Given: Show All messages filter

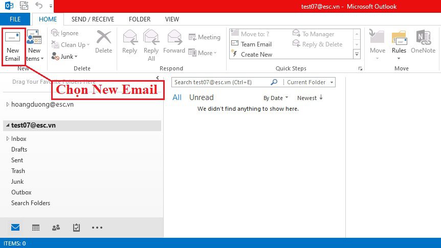Looking at the screenshot, I should pyautogui.click(x=177, y=97).
